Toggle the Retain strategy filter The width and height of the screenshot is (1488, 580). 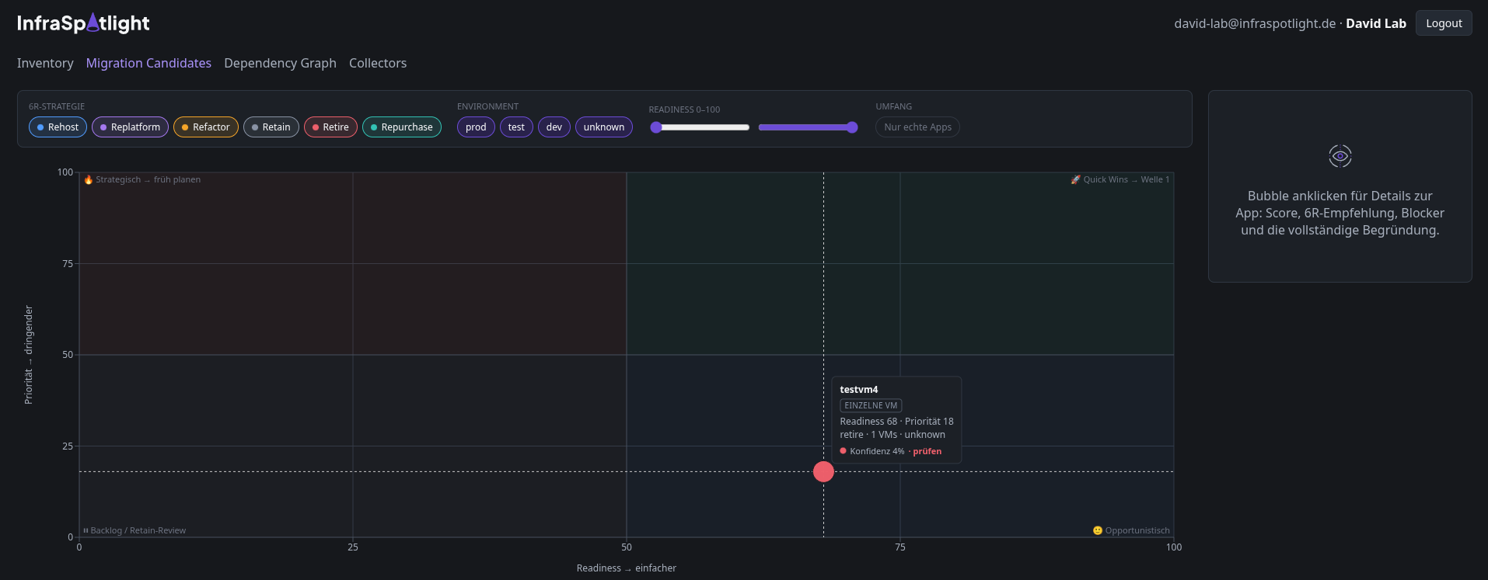(271, 127)
